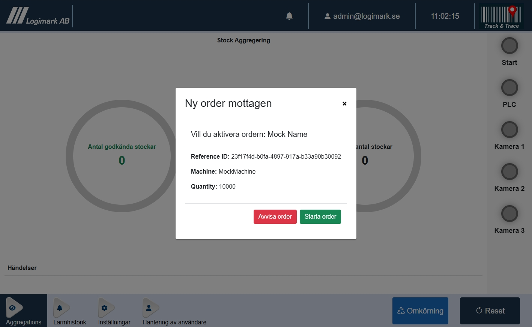Reject with the Avvisa order button
This screenshot has height=327, width=532.
tap(275, 217)
